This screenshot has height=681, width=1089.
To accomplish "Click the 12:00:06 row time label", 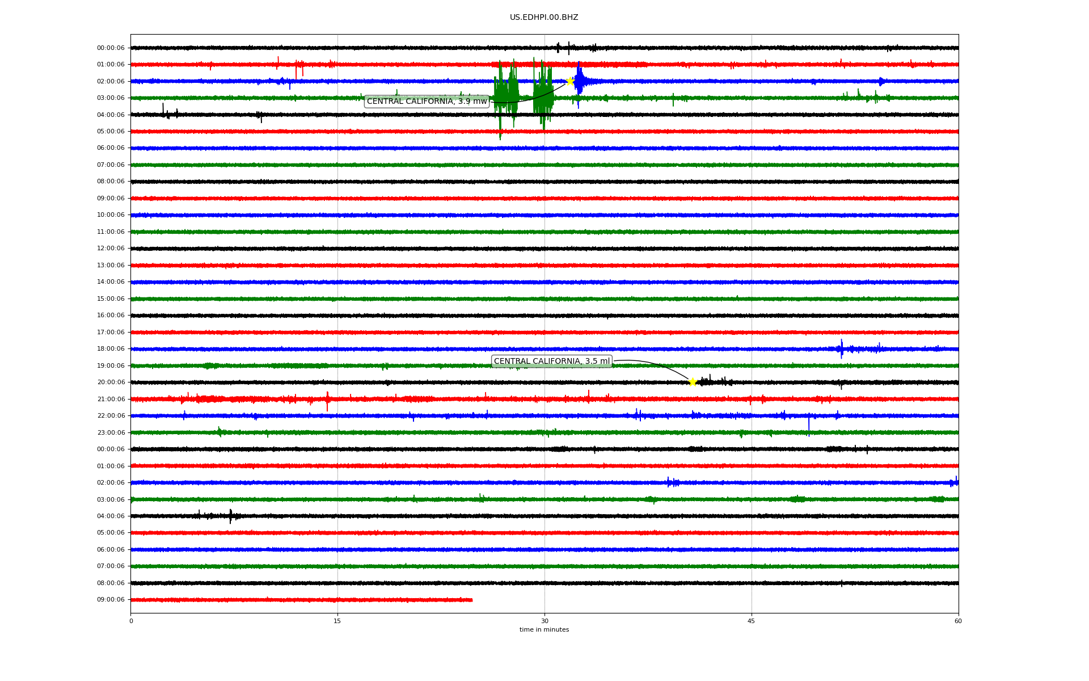I will click(x=111, y=249).
